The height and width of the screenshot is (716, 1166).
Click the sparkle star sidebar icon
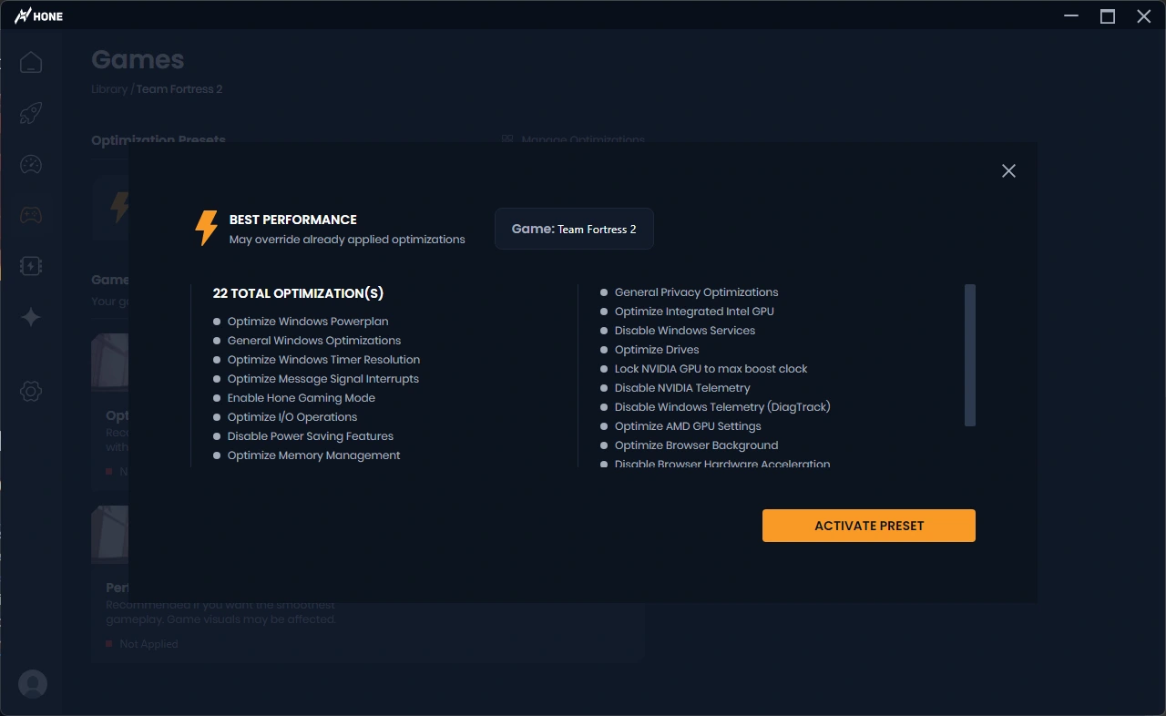coord(31,317)
